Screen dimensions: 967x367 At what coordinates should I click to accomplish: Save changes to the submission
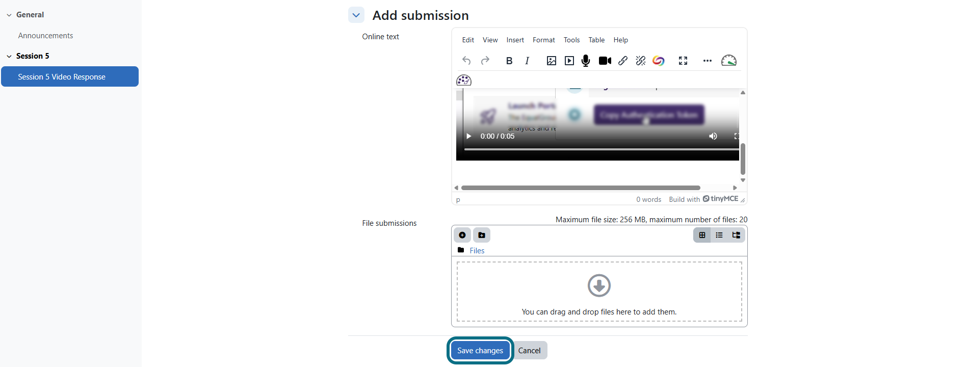480,351
